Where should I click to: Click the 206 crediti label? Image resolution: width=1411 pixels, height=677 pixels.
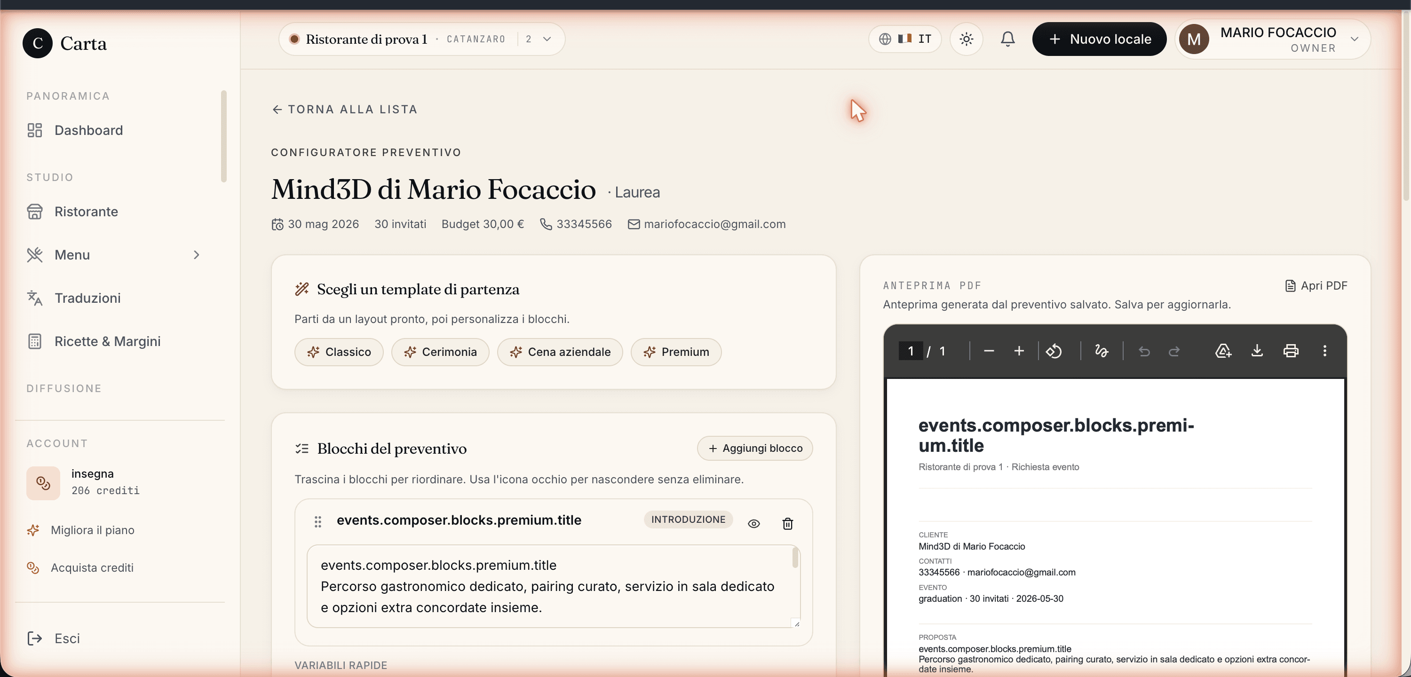106,491
